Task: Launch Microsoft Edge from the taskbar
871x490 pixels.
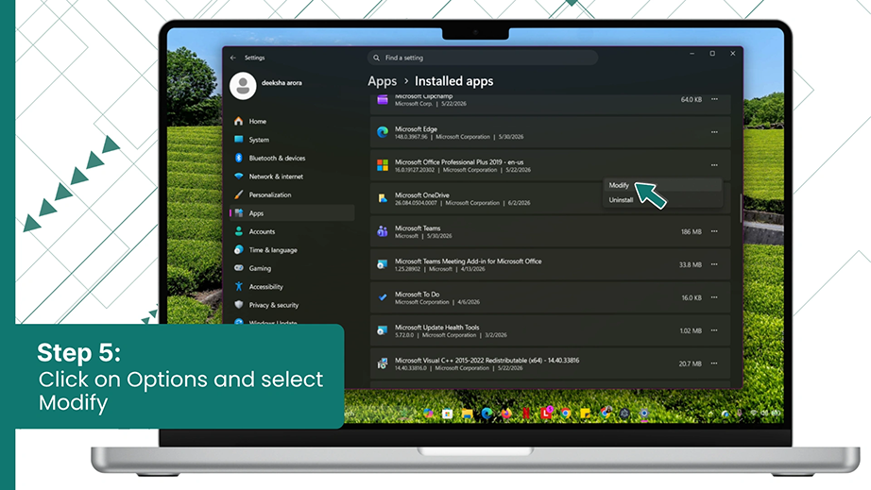Action: 487,414
